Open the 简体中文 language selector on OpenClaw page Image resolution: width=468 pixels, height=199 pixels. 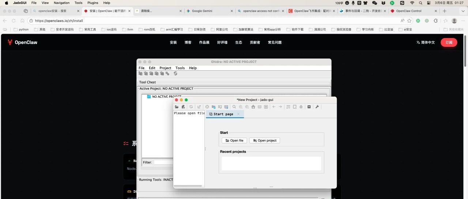[426, 42]
